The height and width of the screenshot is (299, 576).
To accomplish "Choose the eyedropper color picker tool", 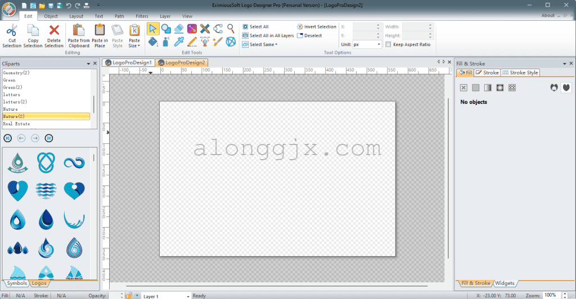I will click(179, 42).
